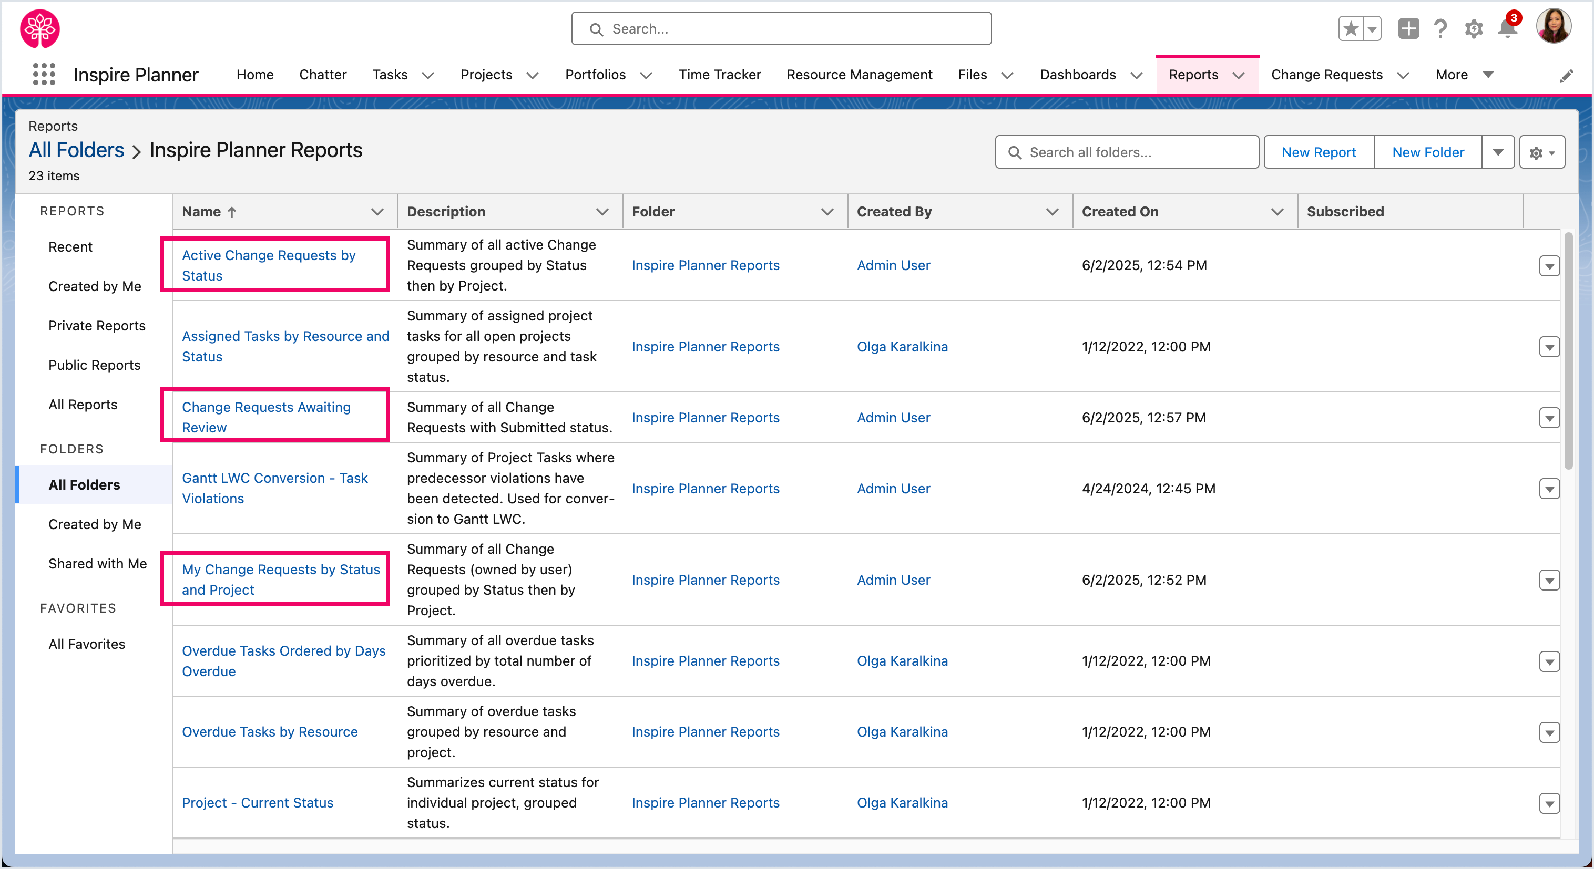Open the Description column menu chevron
Screen dimensions: 1594x869
(x=601, y=212)
